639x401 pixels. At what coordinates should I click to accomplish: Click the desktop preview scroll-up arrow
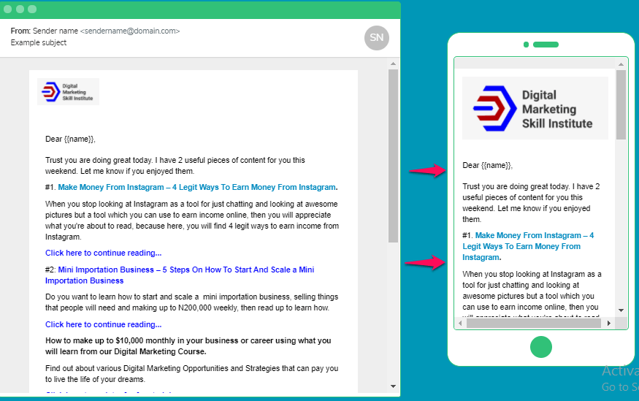393,64
